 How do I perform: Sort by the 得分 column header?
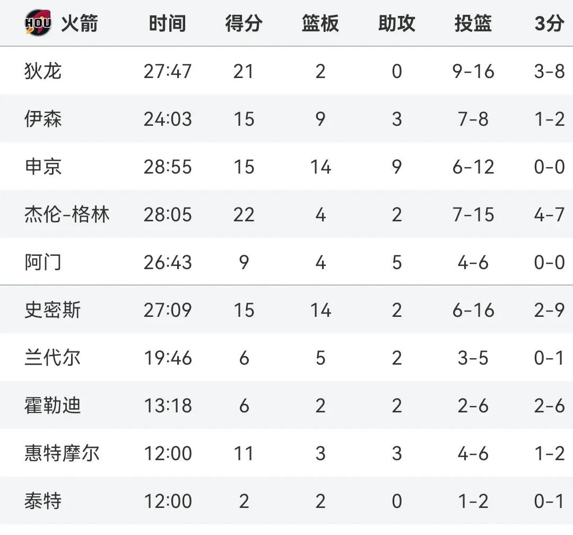coord(244,23)
